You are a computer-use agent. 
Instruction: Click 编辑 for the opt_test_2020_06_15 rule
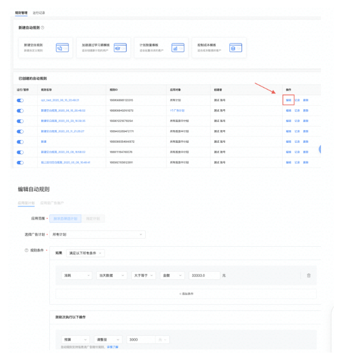pos(288,100)
